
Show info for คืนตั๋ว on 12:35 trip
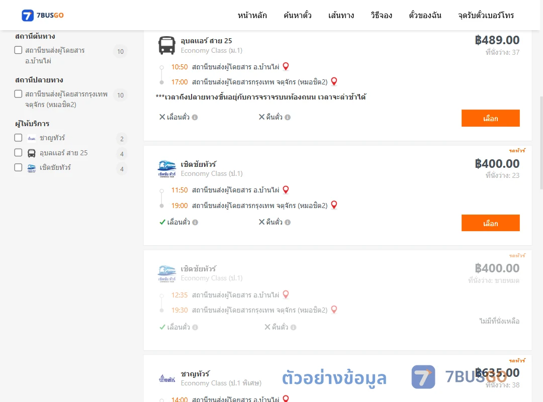point(293,327)
